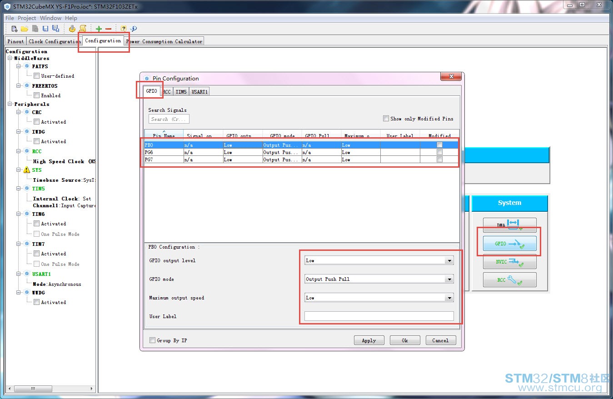The height and width of the screenshot is (399, 613).
Task: Collapse the MiddleWares tree node
Action: click(10, 58)
